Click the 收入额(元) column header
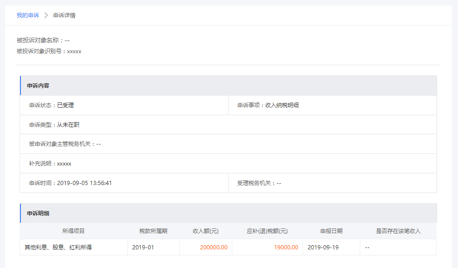 pos(205,231)
